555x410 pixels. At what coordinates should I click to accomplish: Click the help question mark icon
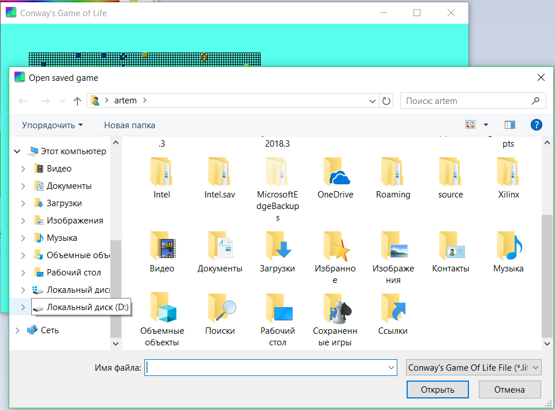point(537,125)
